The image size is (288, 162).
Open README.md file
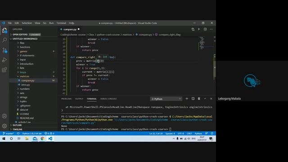point(27,118)
